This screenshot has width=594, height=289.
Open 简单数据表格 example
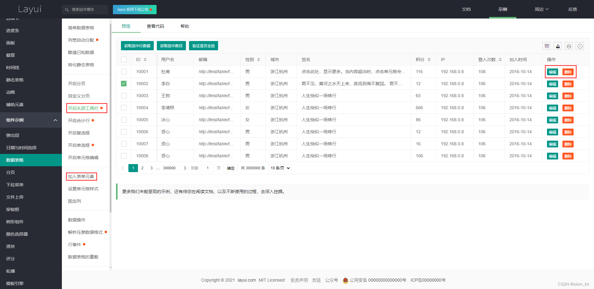tap(81, 28)
